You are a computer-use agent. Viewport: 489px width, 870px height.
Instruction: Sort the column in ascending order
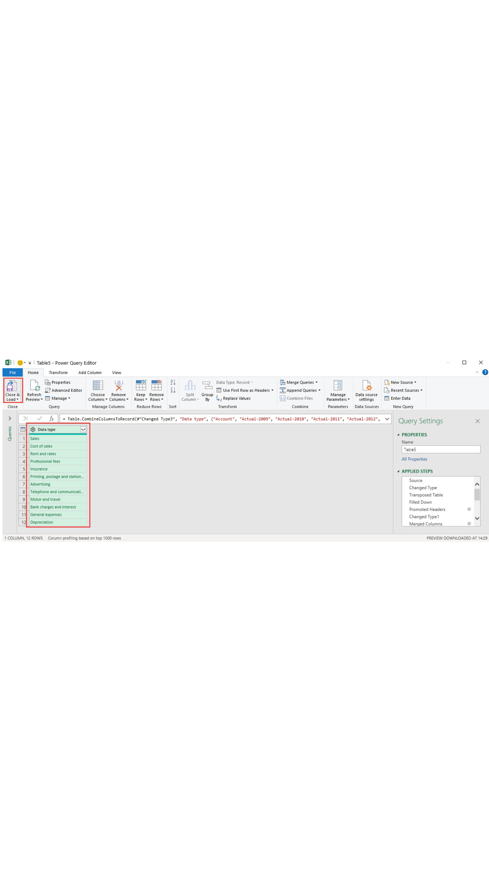173,382
